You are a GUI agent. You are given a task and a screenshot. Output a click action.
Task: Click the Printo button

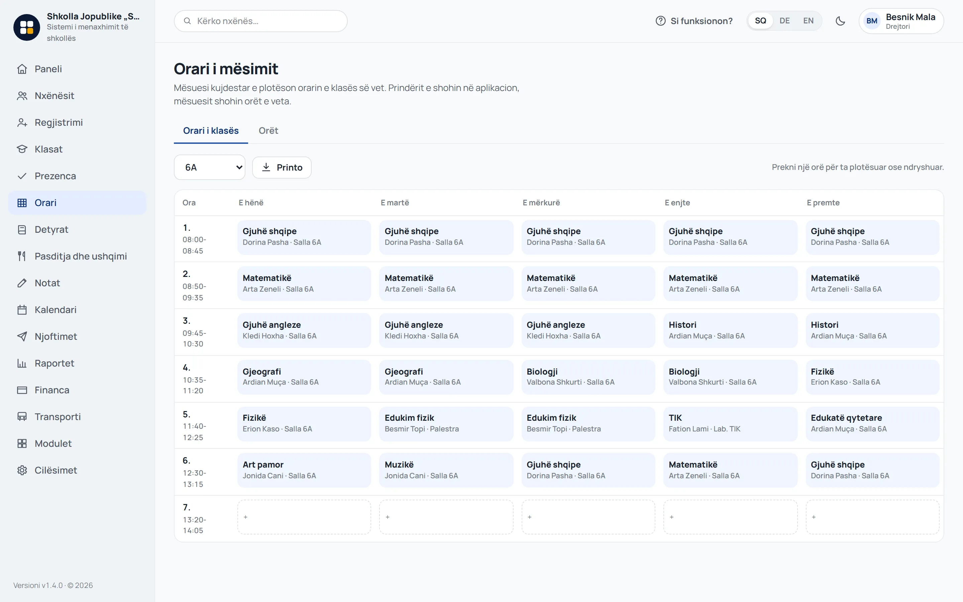point(282,167)
